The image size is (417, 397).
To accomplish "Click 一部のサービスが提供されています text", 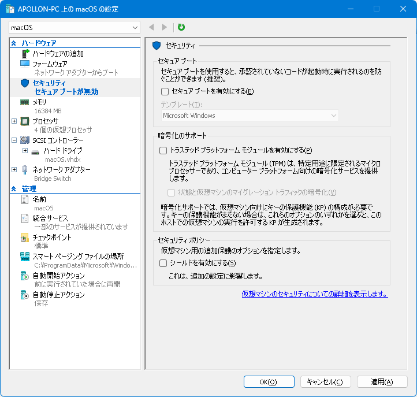I will pos(81,227).
